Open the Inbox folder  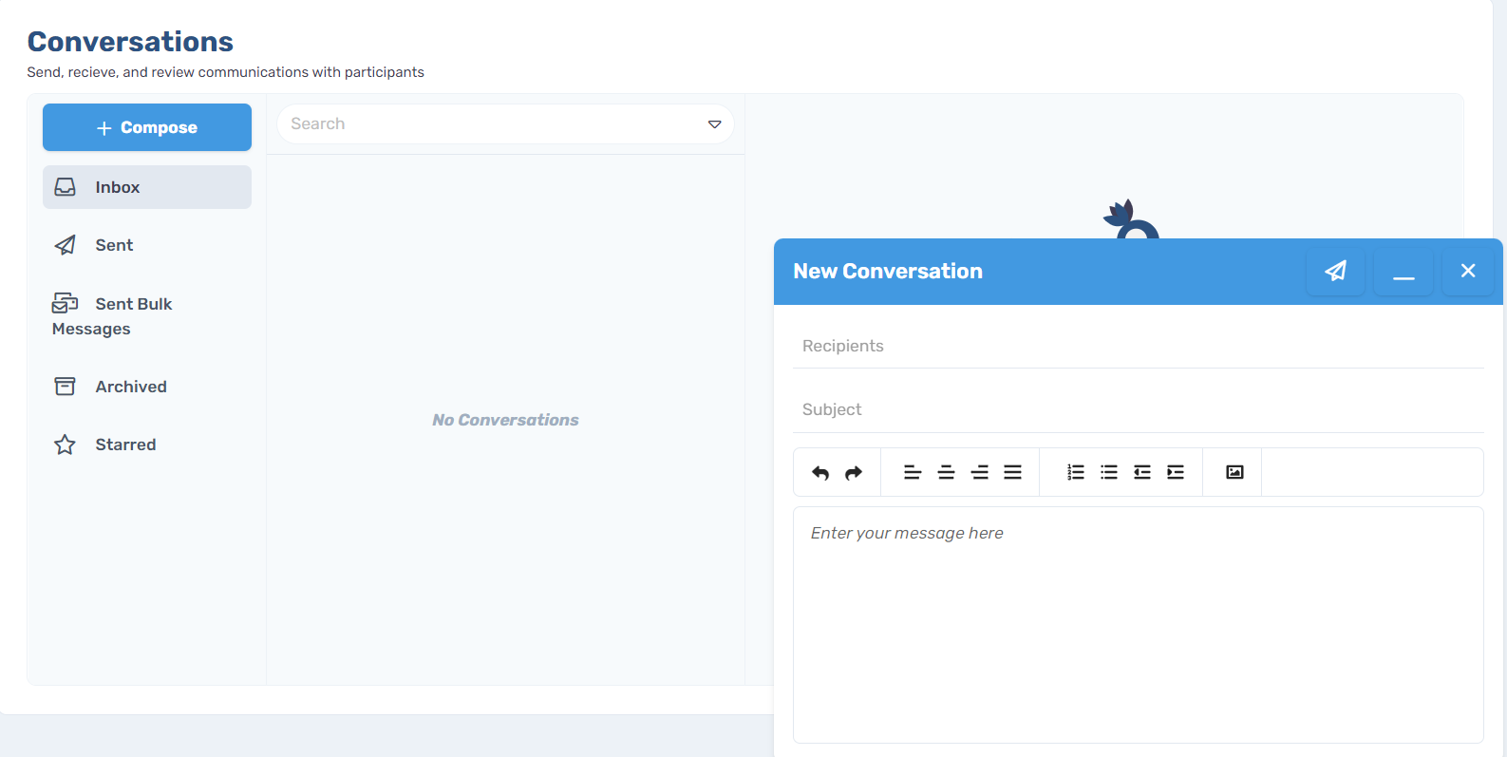tap(147, 187)
